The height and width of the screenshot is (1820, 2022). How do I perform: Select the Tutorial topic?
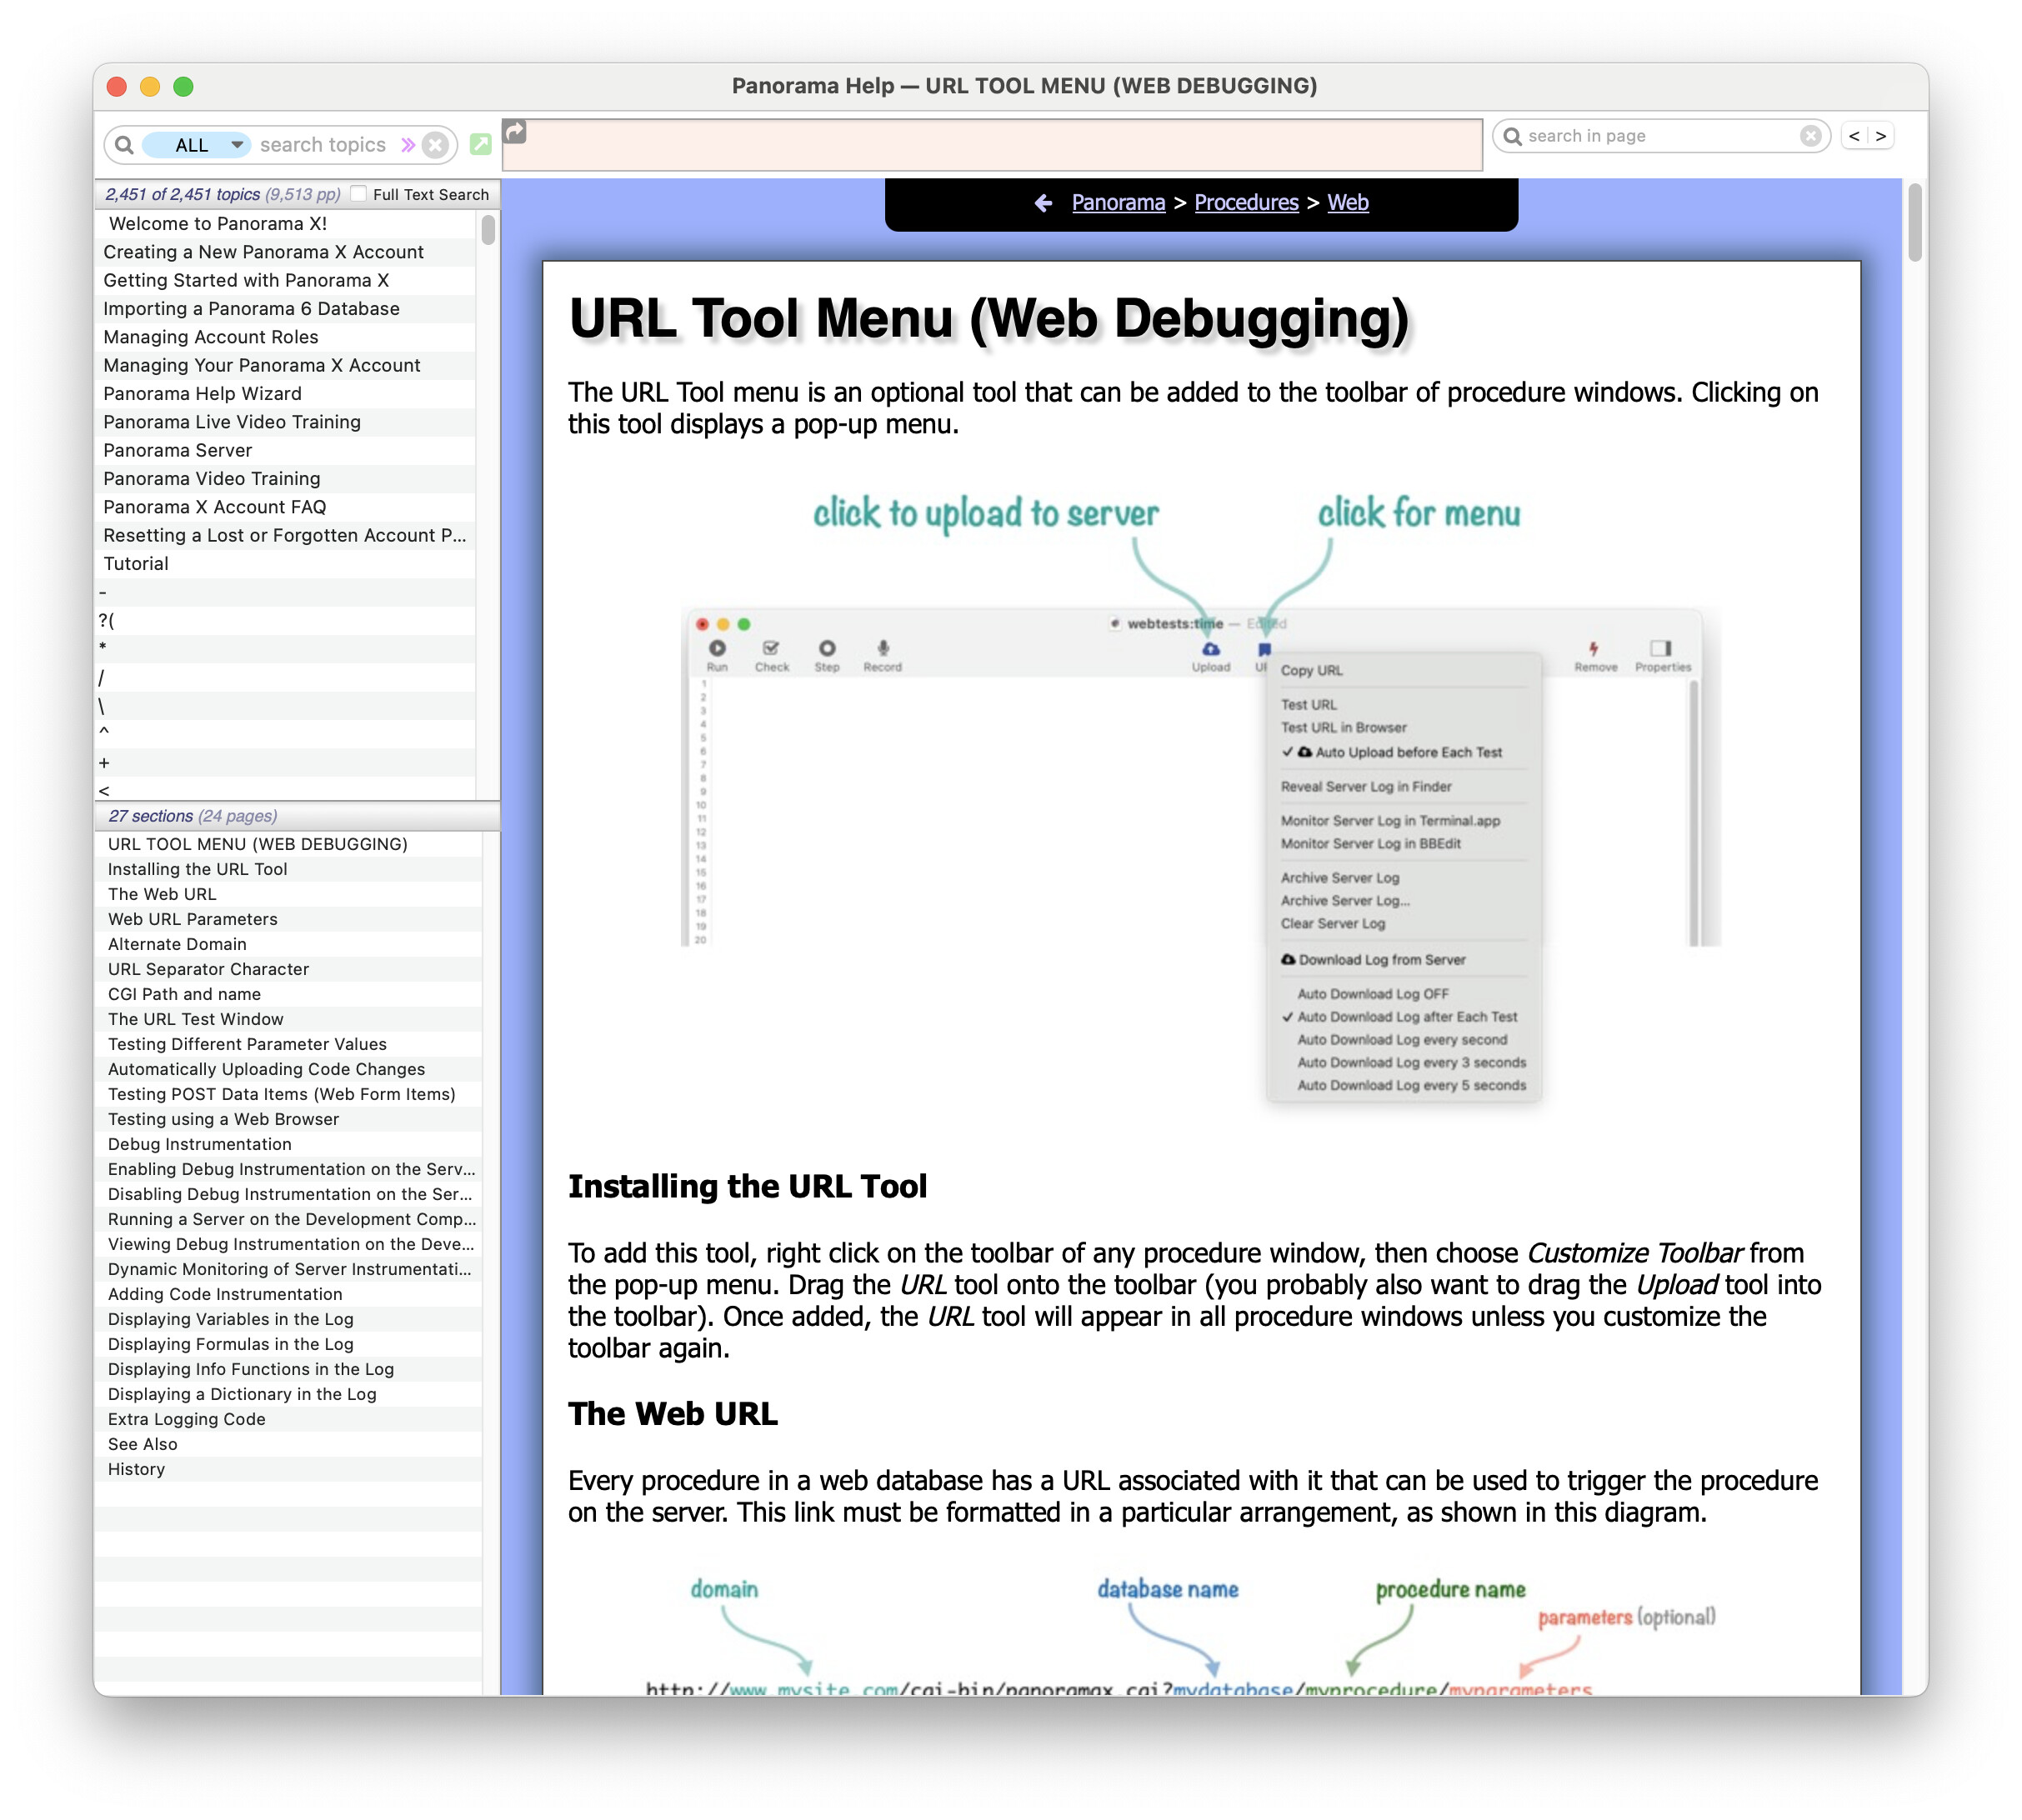tap(136, 563)
